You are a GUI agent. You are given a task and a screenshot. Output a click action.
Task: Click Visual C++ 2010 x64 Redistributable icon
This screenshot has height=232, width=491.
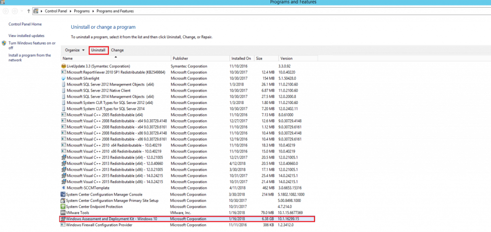[x=64, y=145]
